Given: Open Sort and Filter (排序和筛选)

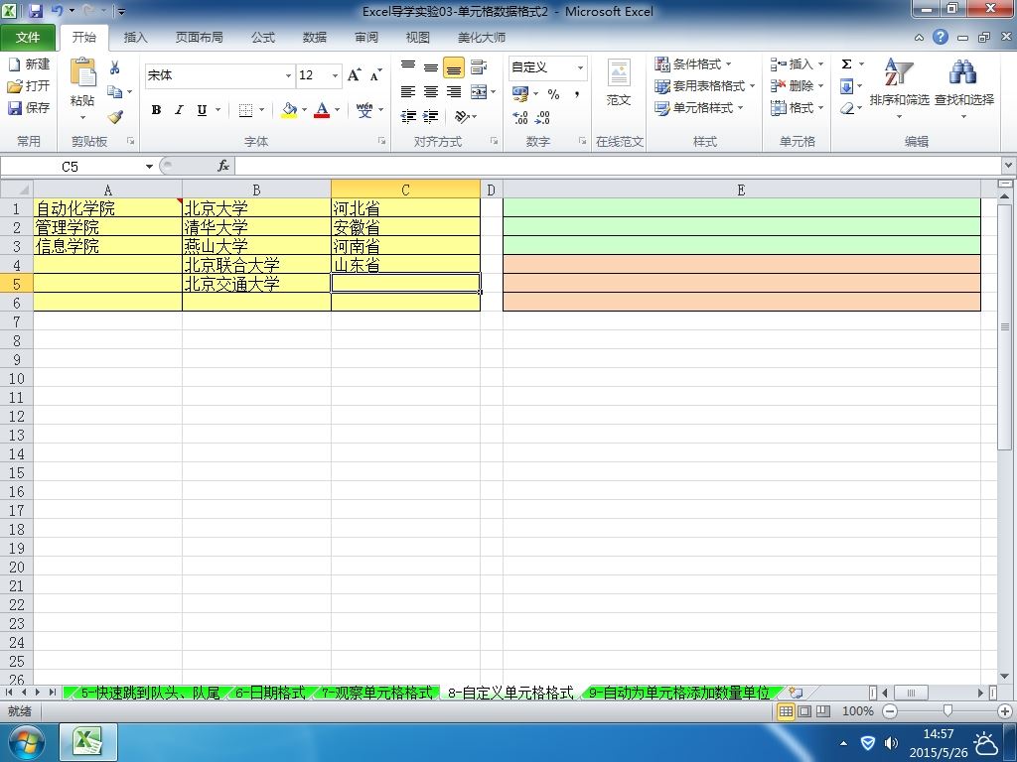Looking at the screenshot, I should (x=899, y=87).
